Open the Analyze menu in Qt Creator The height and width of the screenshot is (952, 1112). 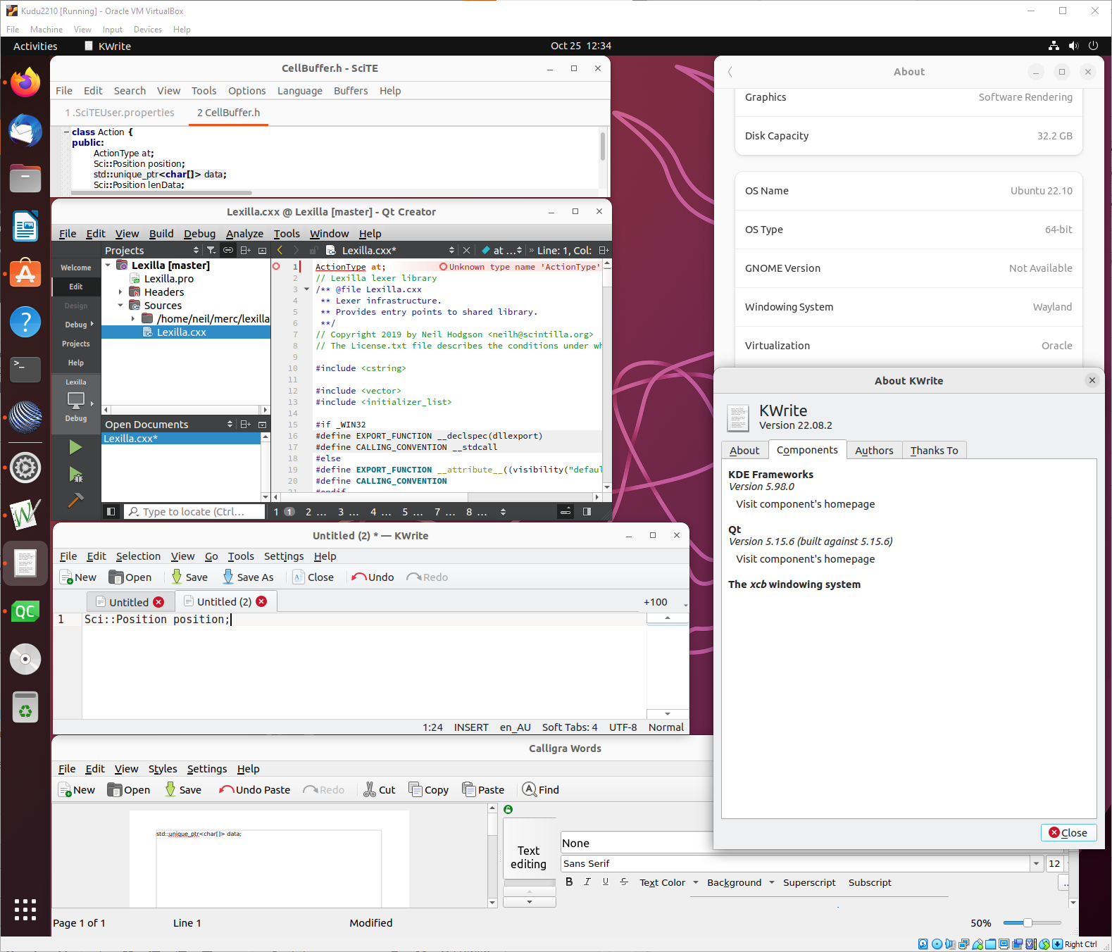244,234
